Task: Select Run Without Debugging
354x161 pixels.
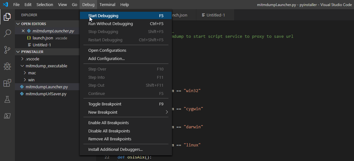Action: pos(110,23)
